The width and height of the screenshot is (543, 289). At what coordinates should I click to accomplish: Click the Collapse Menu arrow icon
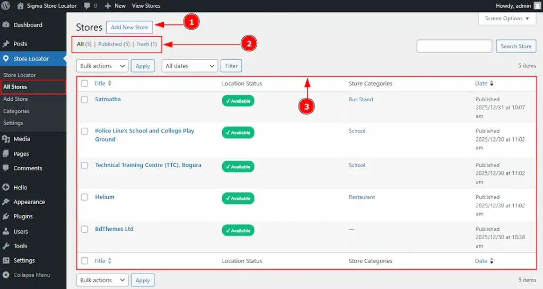tap(6, 275)
